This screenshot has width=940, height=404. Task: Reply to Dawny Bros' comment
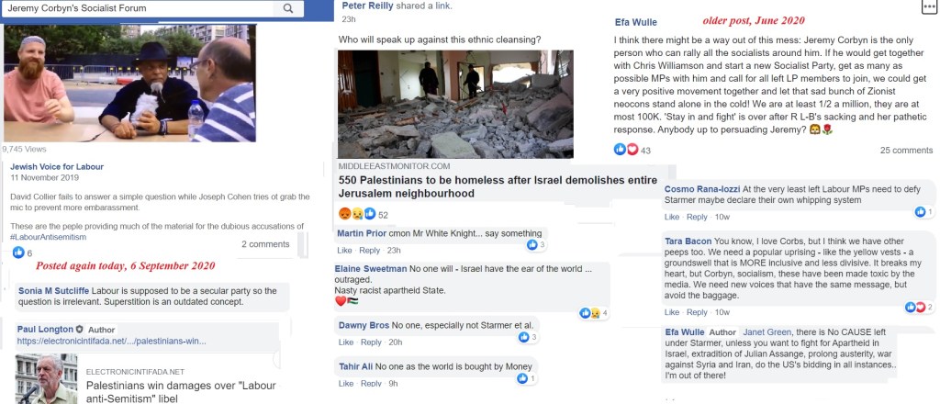pyautogui.click(x=371, y=342)
